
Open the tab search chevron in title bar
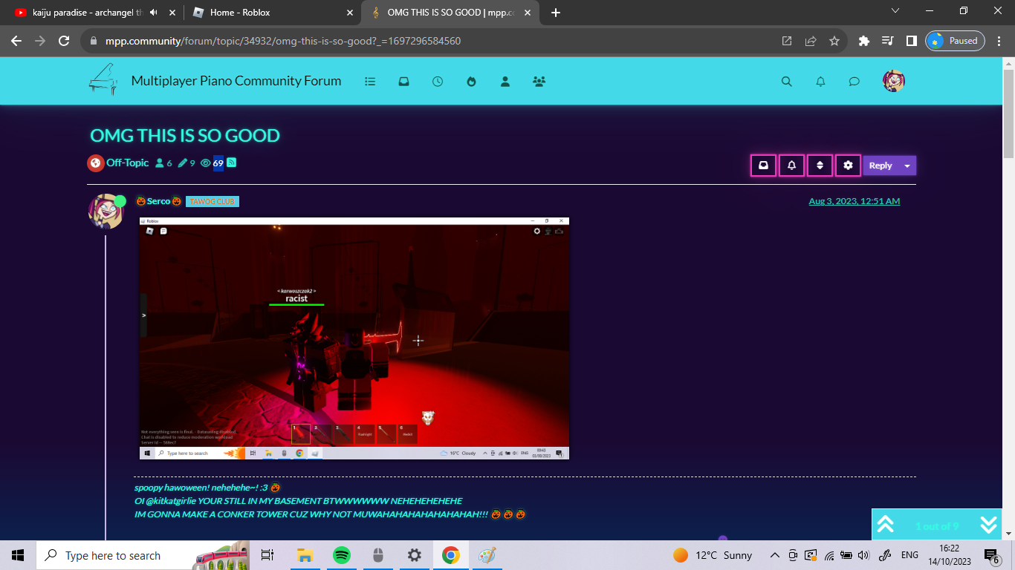click(x=895, y=10)
